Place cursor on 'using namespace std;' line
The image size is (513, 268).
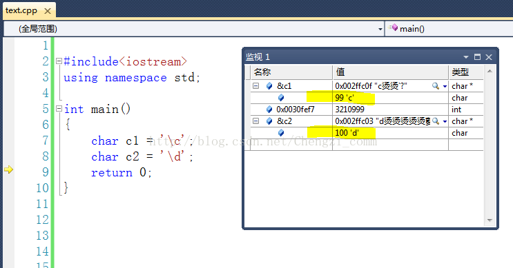tap(131, 78)
